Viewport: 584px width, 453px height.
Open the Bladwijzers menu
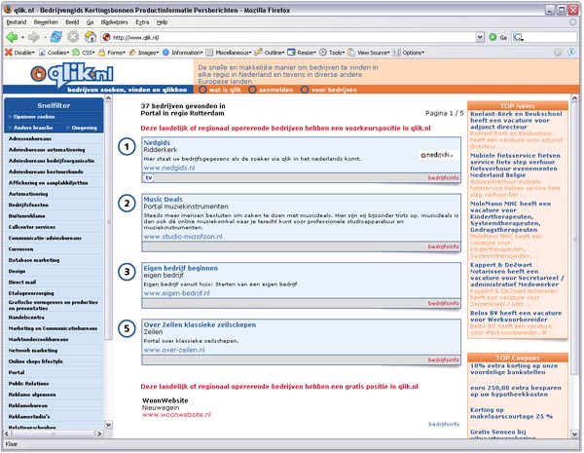tap(114, 20)
